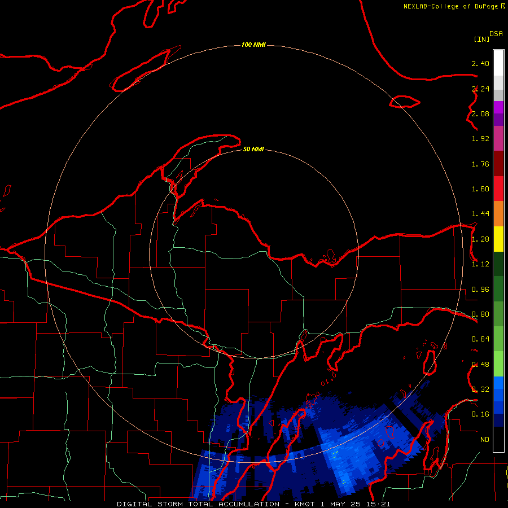
Task: Pick the orange swatch beside 1.44
Action: [x=498, y=213]
